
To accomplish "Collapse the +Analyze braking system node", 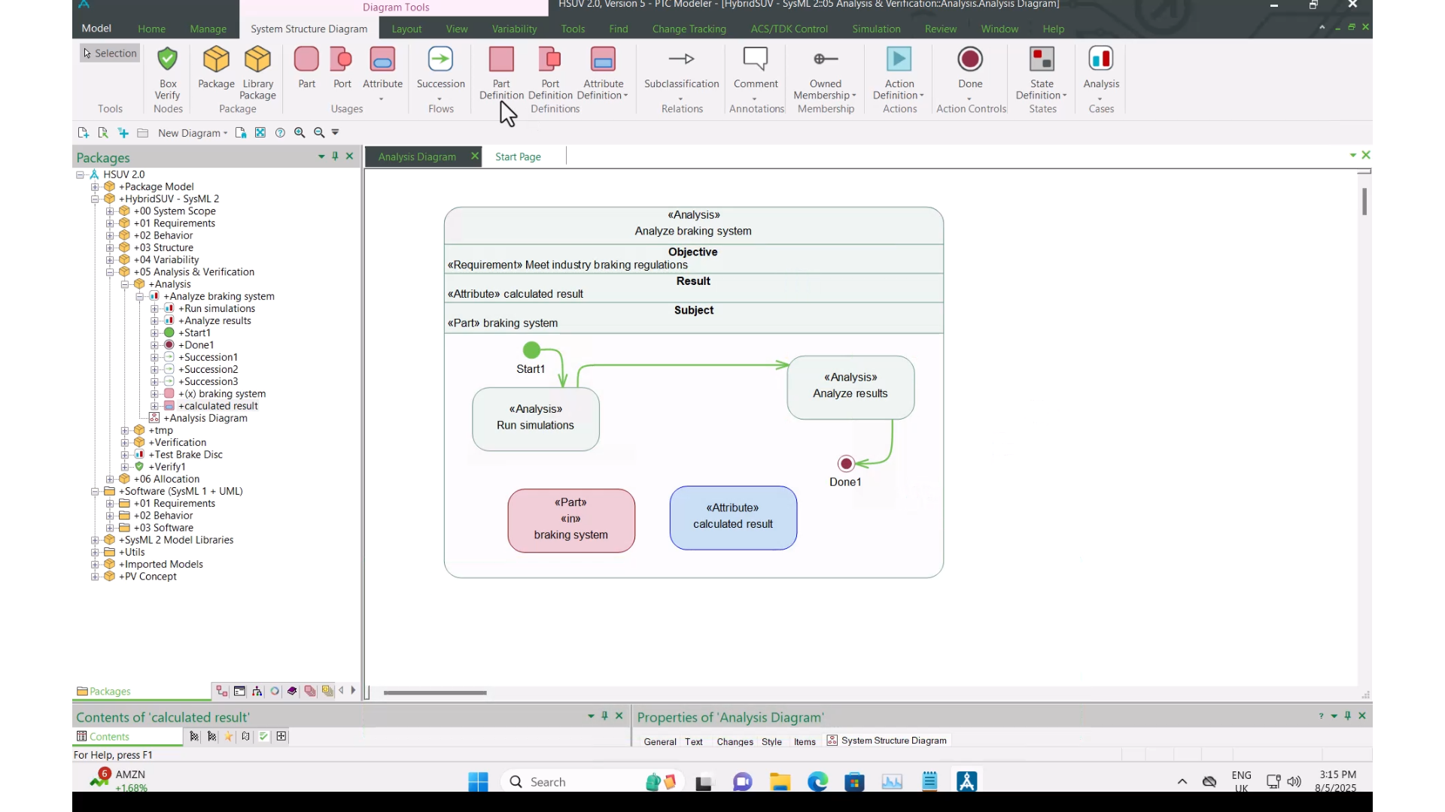I will 140,296.
